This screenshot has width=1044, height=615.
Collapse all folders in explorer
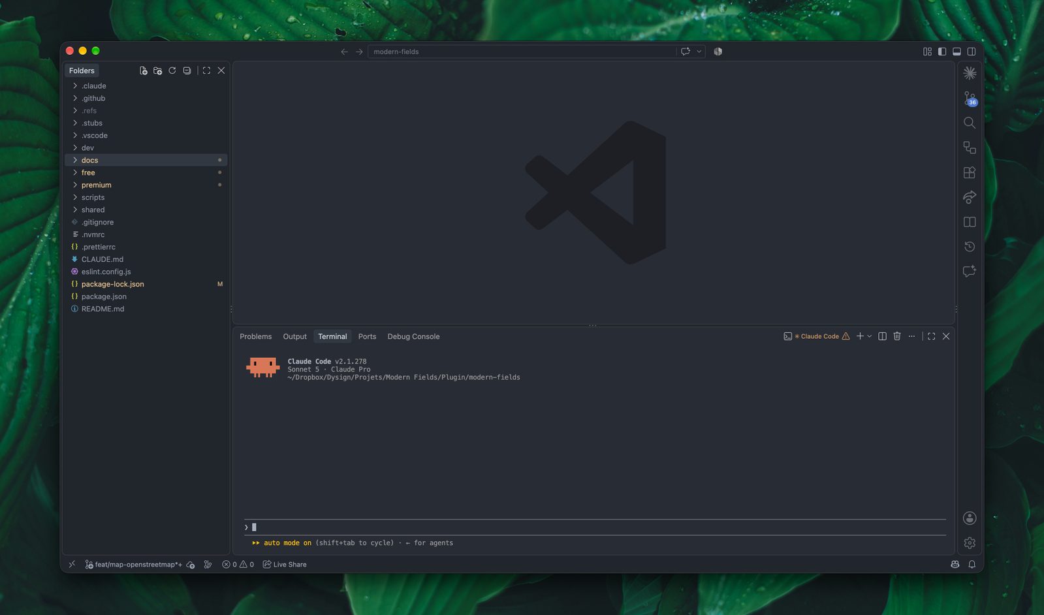[187, 71]
